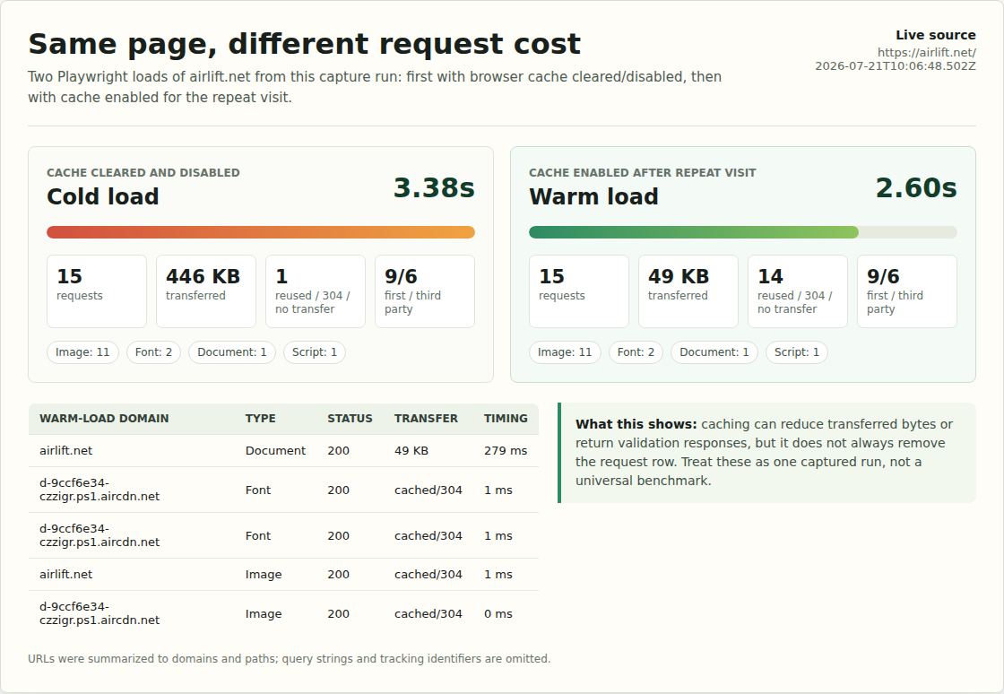Click the '15 requests' card in Cold load

pos(97,291)
